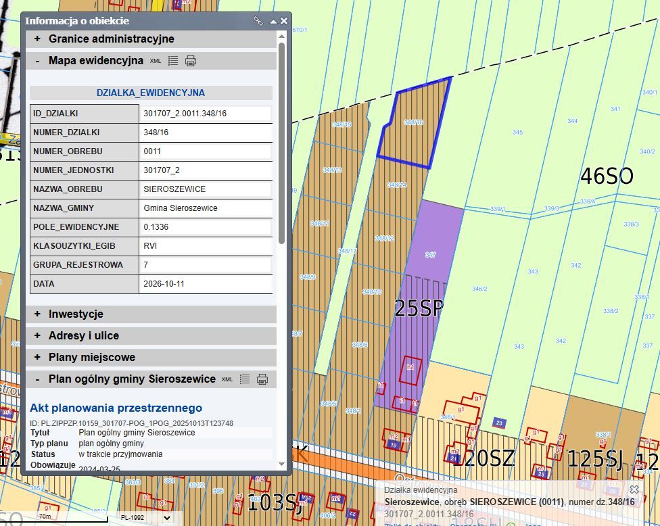Expand the Adresy i ulice section
This screenshot has height=526, width=660.
click(x=151, y=335)
